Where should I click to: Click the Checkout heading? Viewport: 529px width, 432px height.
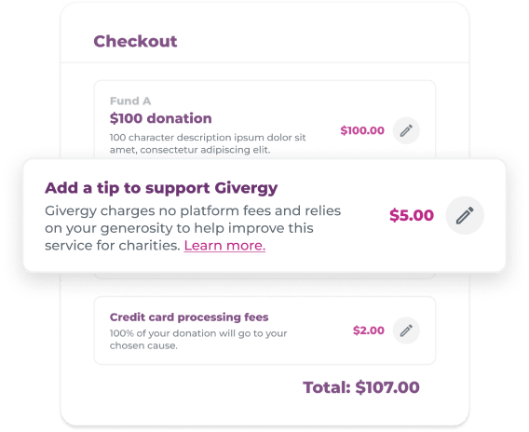tap(135, 42)
